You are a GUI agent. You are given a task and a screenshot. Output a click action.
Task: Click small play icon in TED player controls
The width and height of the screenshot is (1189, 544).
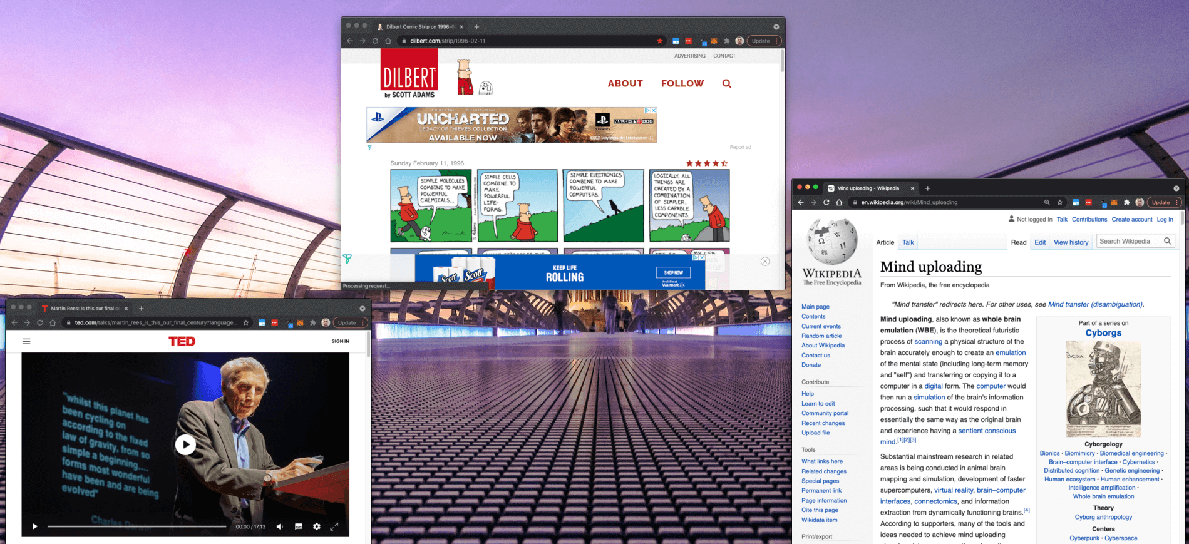(35, 526)
